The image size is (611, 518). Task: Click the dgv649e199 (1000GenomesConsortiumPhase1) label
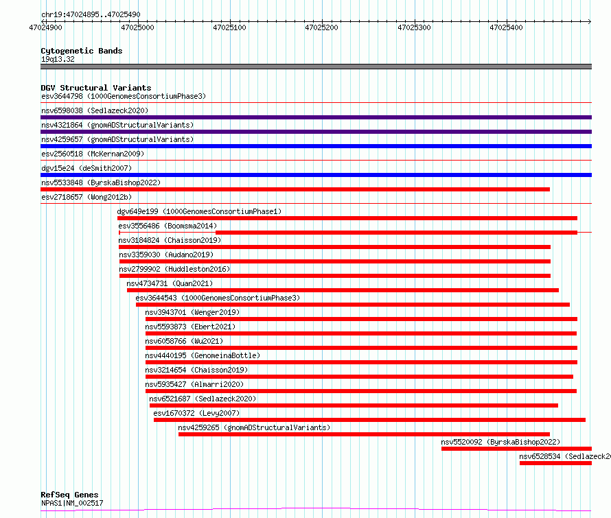(199, 211)
